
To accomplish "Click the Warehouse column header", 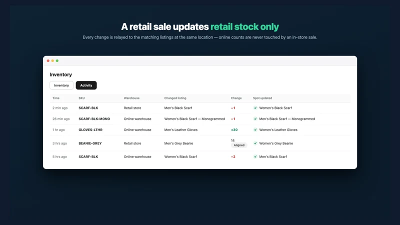I will pyautogui.click(x=131, y=98).
